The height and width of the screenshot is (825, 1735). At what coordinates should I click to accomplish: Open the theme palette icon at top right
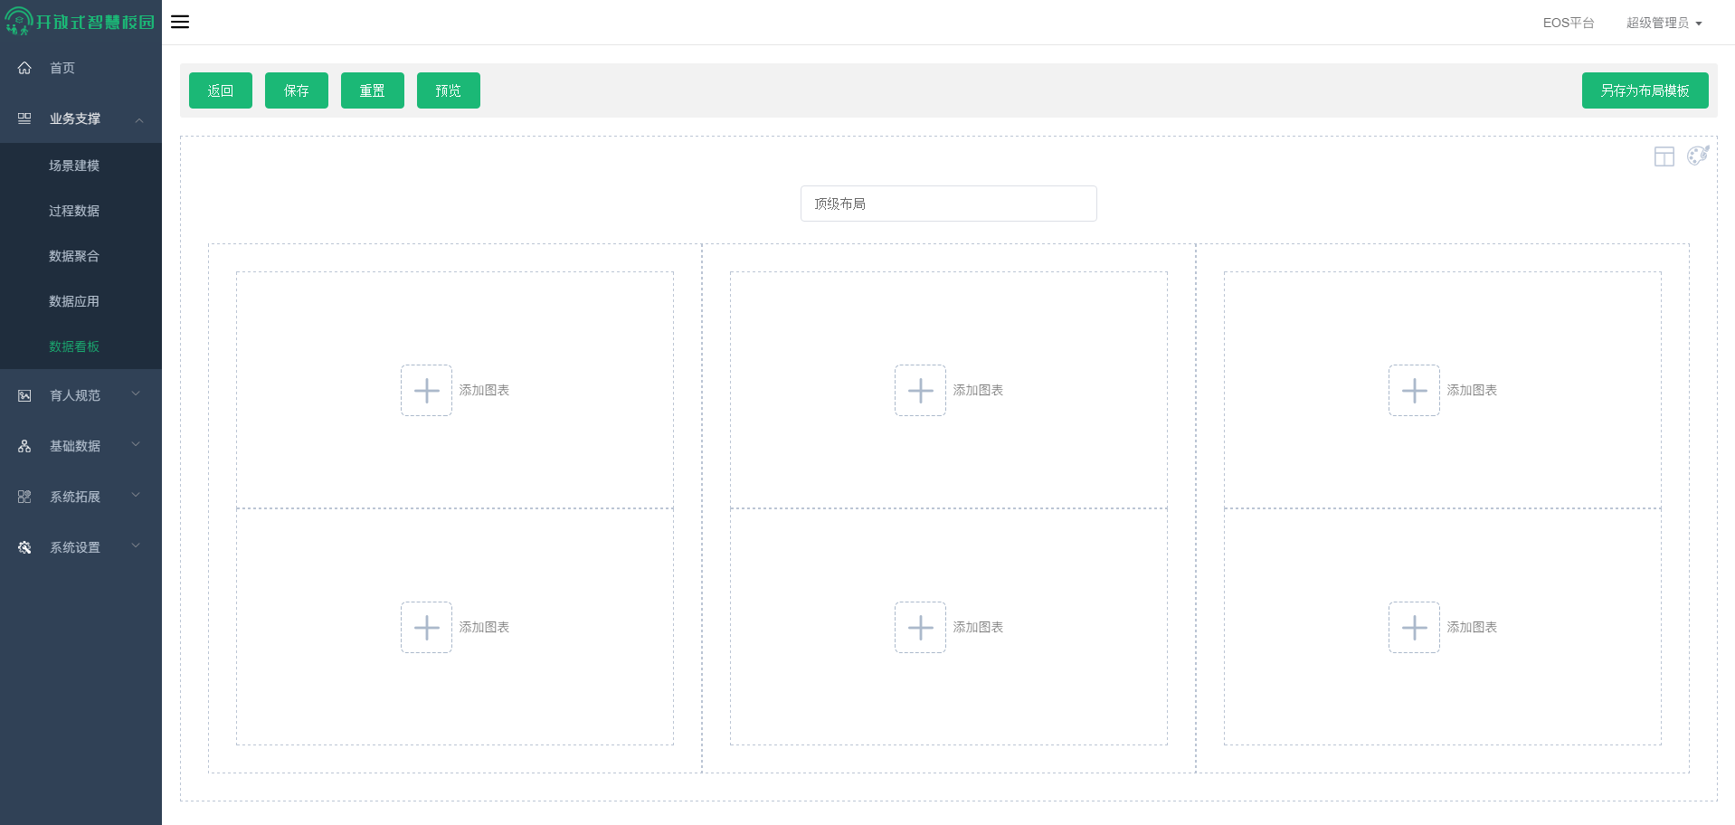[x=1698, y=156]
